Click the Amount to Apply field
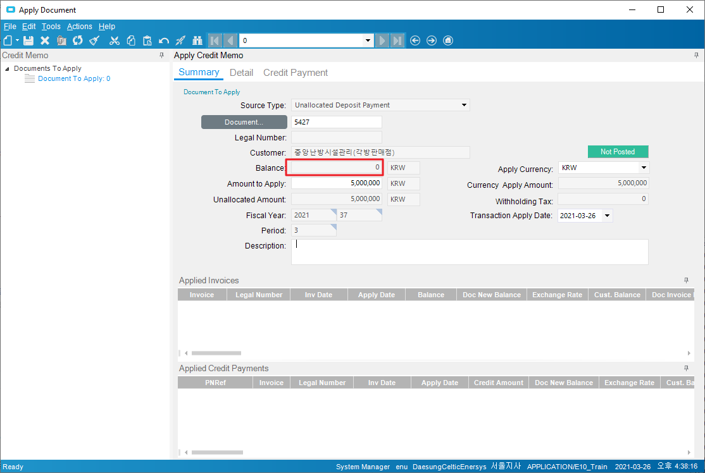Viewport: 705px width, 473px height. [337, 183]
